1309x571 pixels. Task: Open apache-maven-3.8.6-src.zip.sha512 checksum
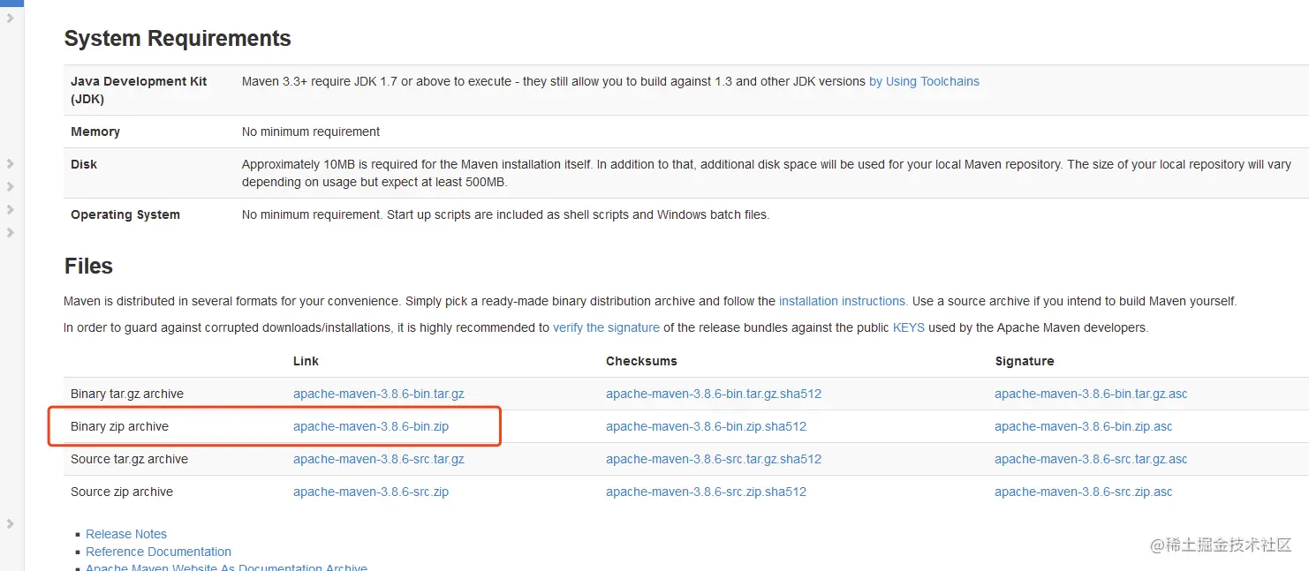(706, 492)
